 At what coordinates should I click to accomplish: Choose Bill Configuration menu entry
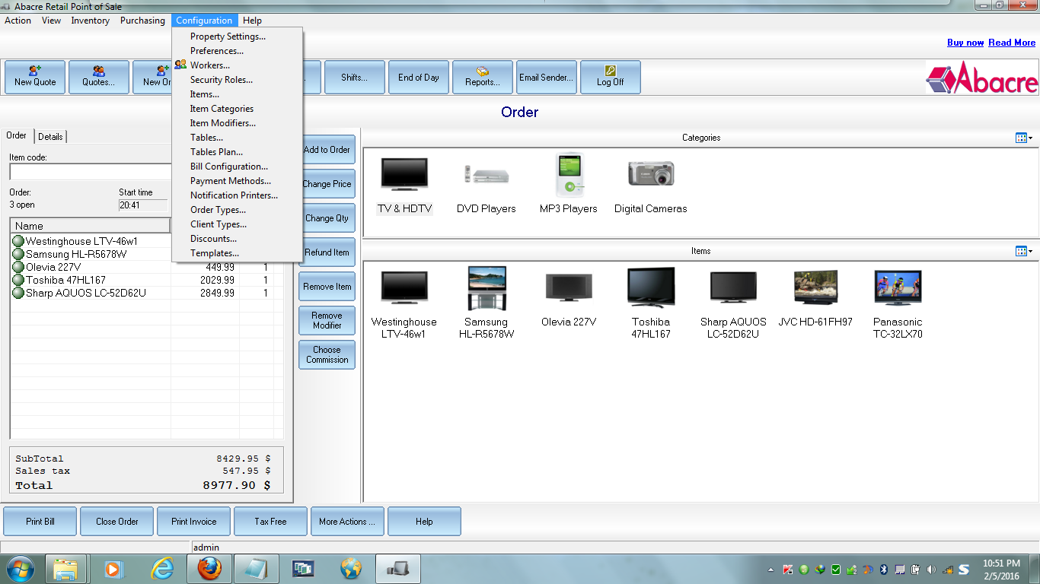(238, 167)
